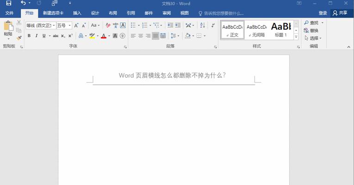354x185 pixels.
Task: Increase font size with the grow icon
Action: click(76, 25)
